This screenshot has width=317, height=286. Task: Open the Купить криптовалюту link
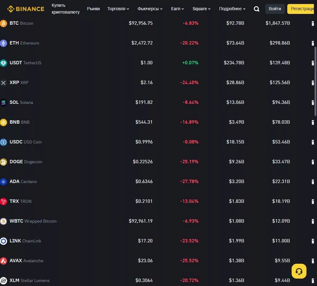click(x=65, y=9)
